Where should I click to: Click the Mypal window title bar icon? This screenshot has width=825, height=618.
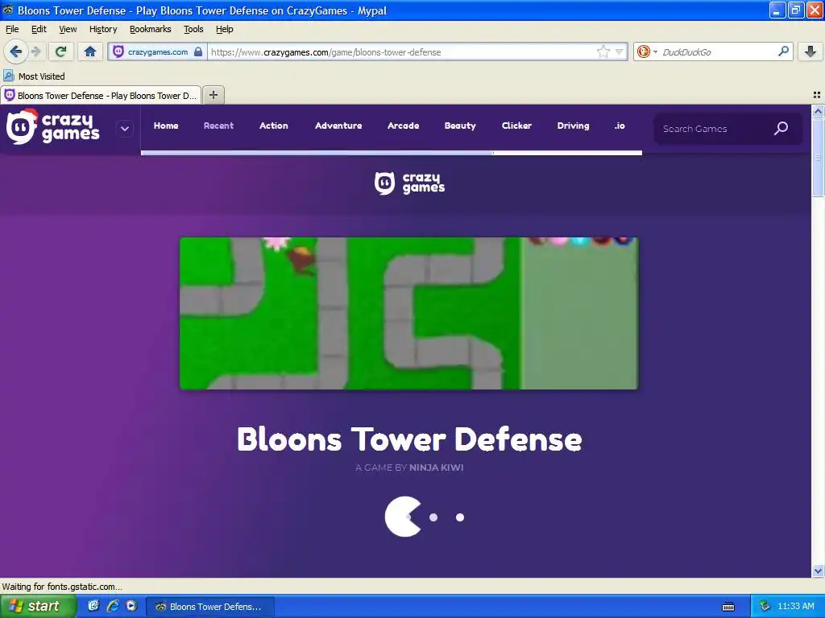point(8,10)
